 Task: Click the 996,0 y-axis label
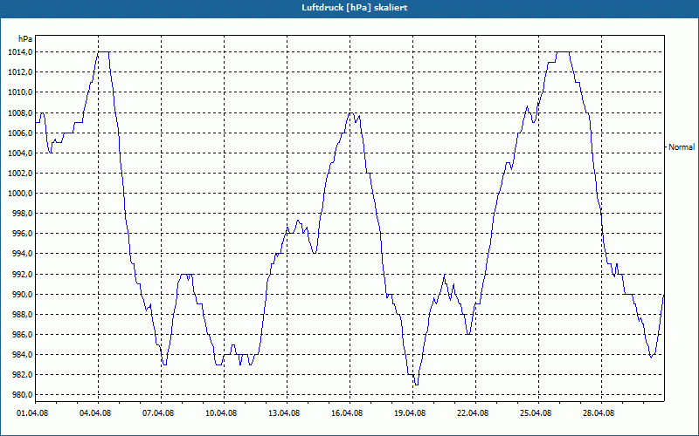click(x=22, y=234)
